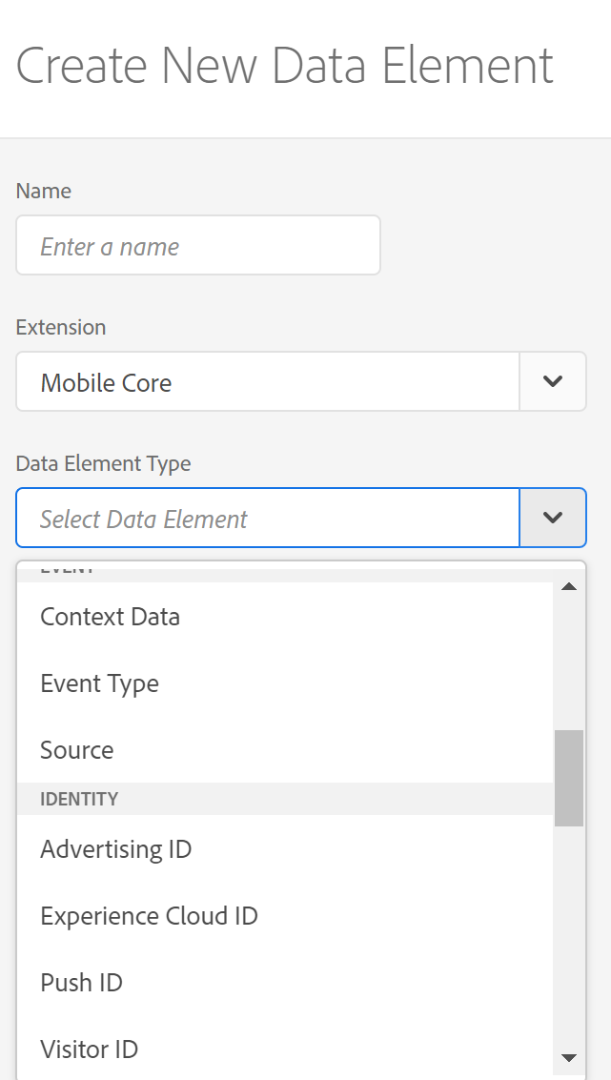Click the Extension field label

[60, 327]
